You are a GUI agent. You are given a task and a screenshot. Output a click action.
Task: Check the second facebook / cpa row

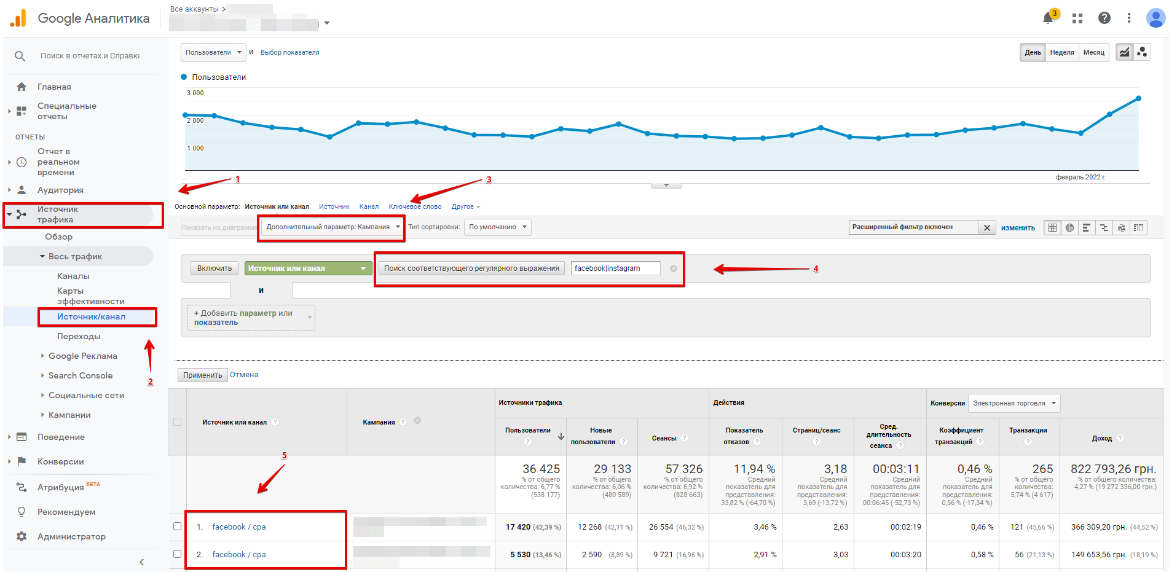point(178,554)
